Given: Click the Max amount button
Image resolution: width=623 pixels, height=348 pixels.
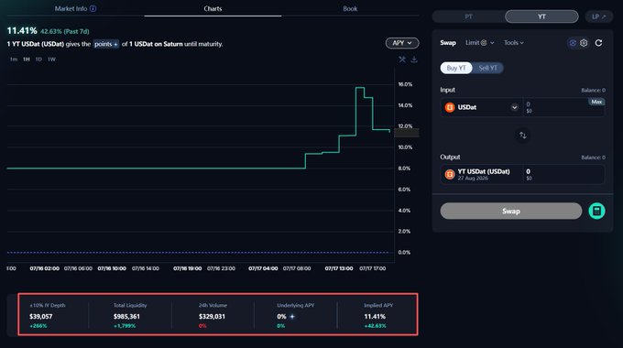Looking at the screenshot, I should (596, 102).
